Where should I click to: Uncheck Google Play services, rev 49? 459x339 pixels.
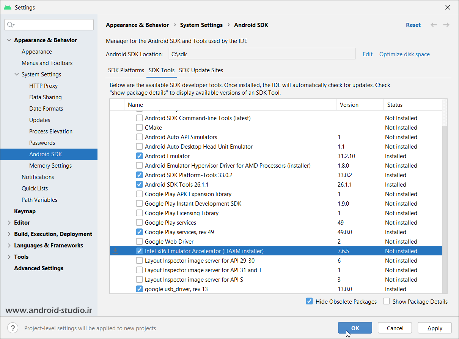139,232
